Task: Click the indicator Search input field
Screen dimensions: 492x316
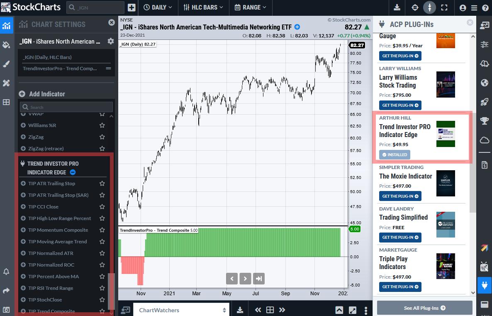Action: click(66, 107)
